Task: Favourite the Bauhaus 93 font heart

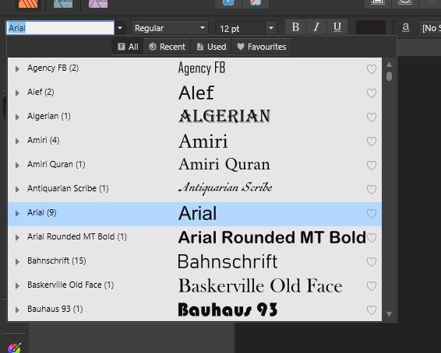Action: click(372, 310)
